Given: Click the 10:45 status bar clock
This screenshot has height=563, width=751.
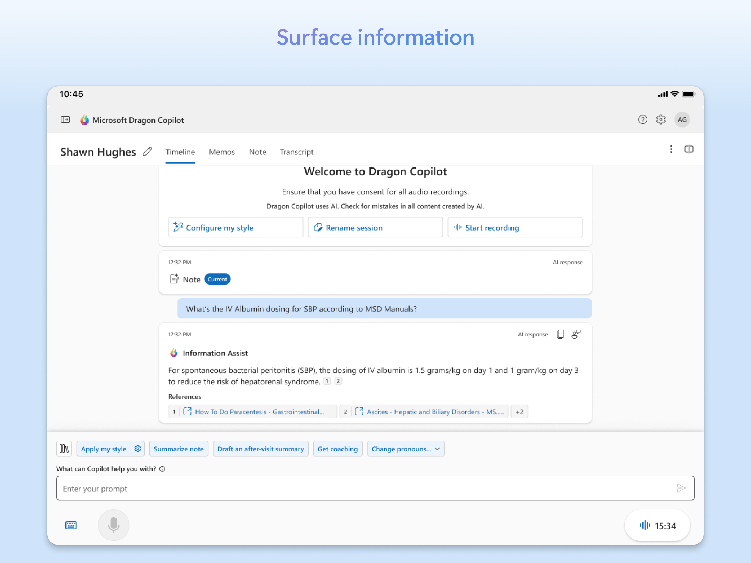Looking at the screenshot, I should coord(71,94).
